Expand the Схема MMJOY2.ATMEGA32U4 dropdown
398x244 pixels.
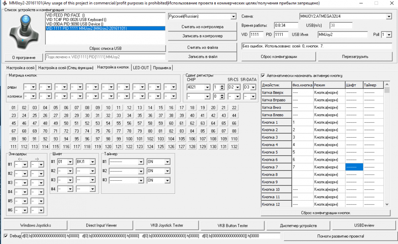coord(388,16)
